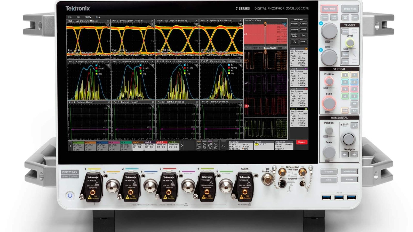
Task: Select the Math 3 badge
Action: tap(162, 146)
